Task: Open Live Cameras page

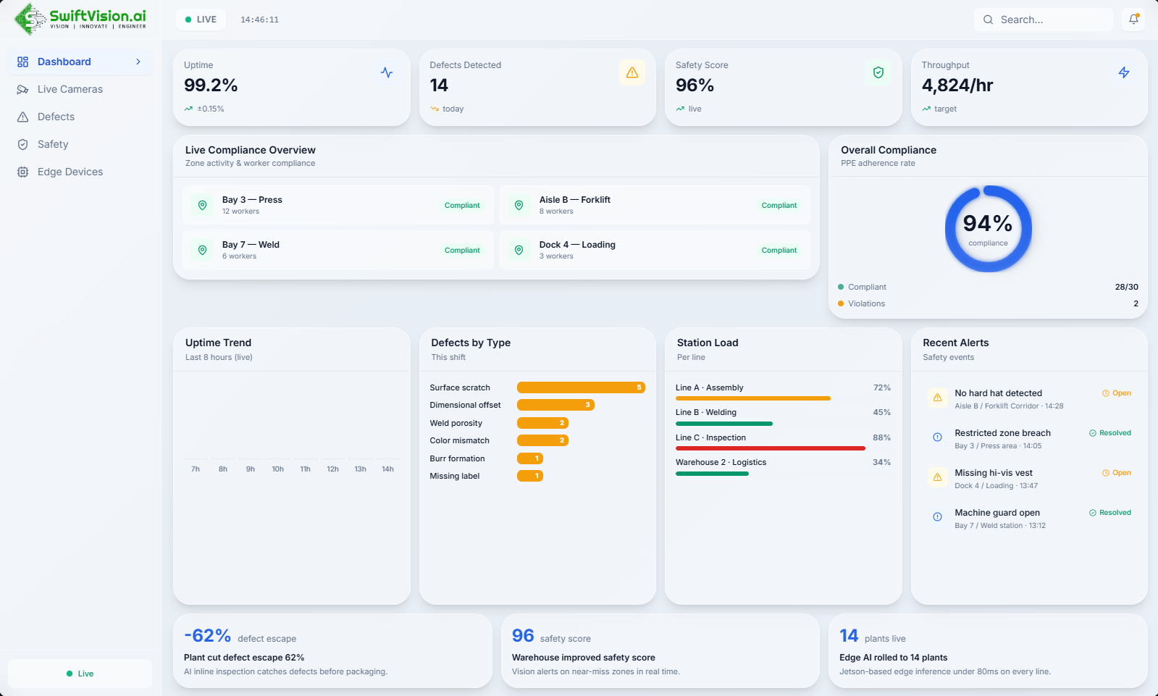Action: (x=80, y=89)
